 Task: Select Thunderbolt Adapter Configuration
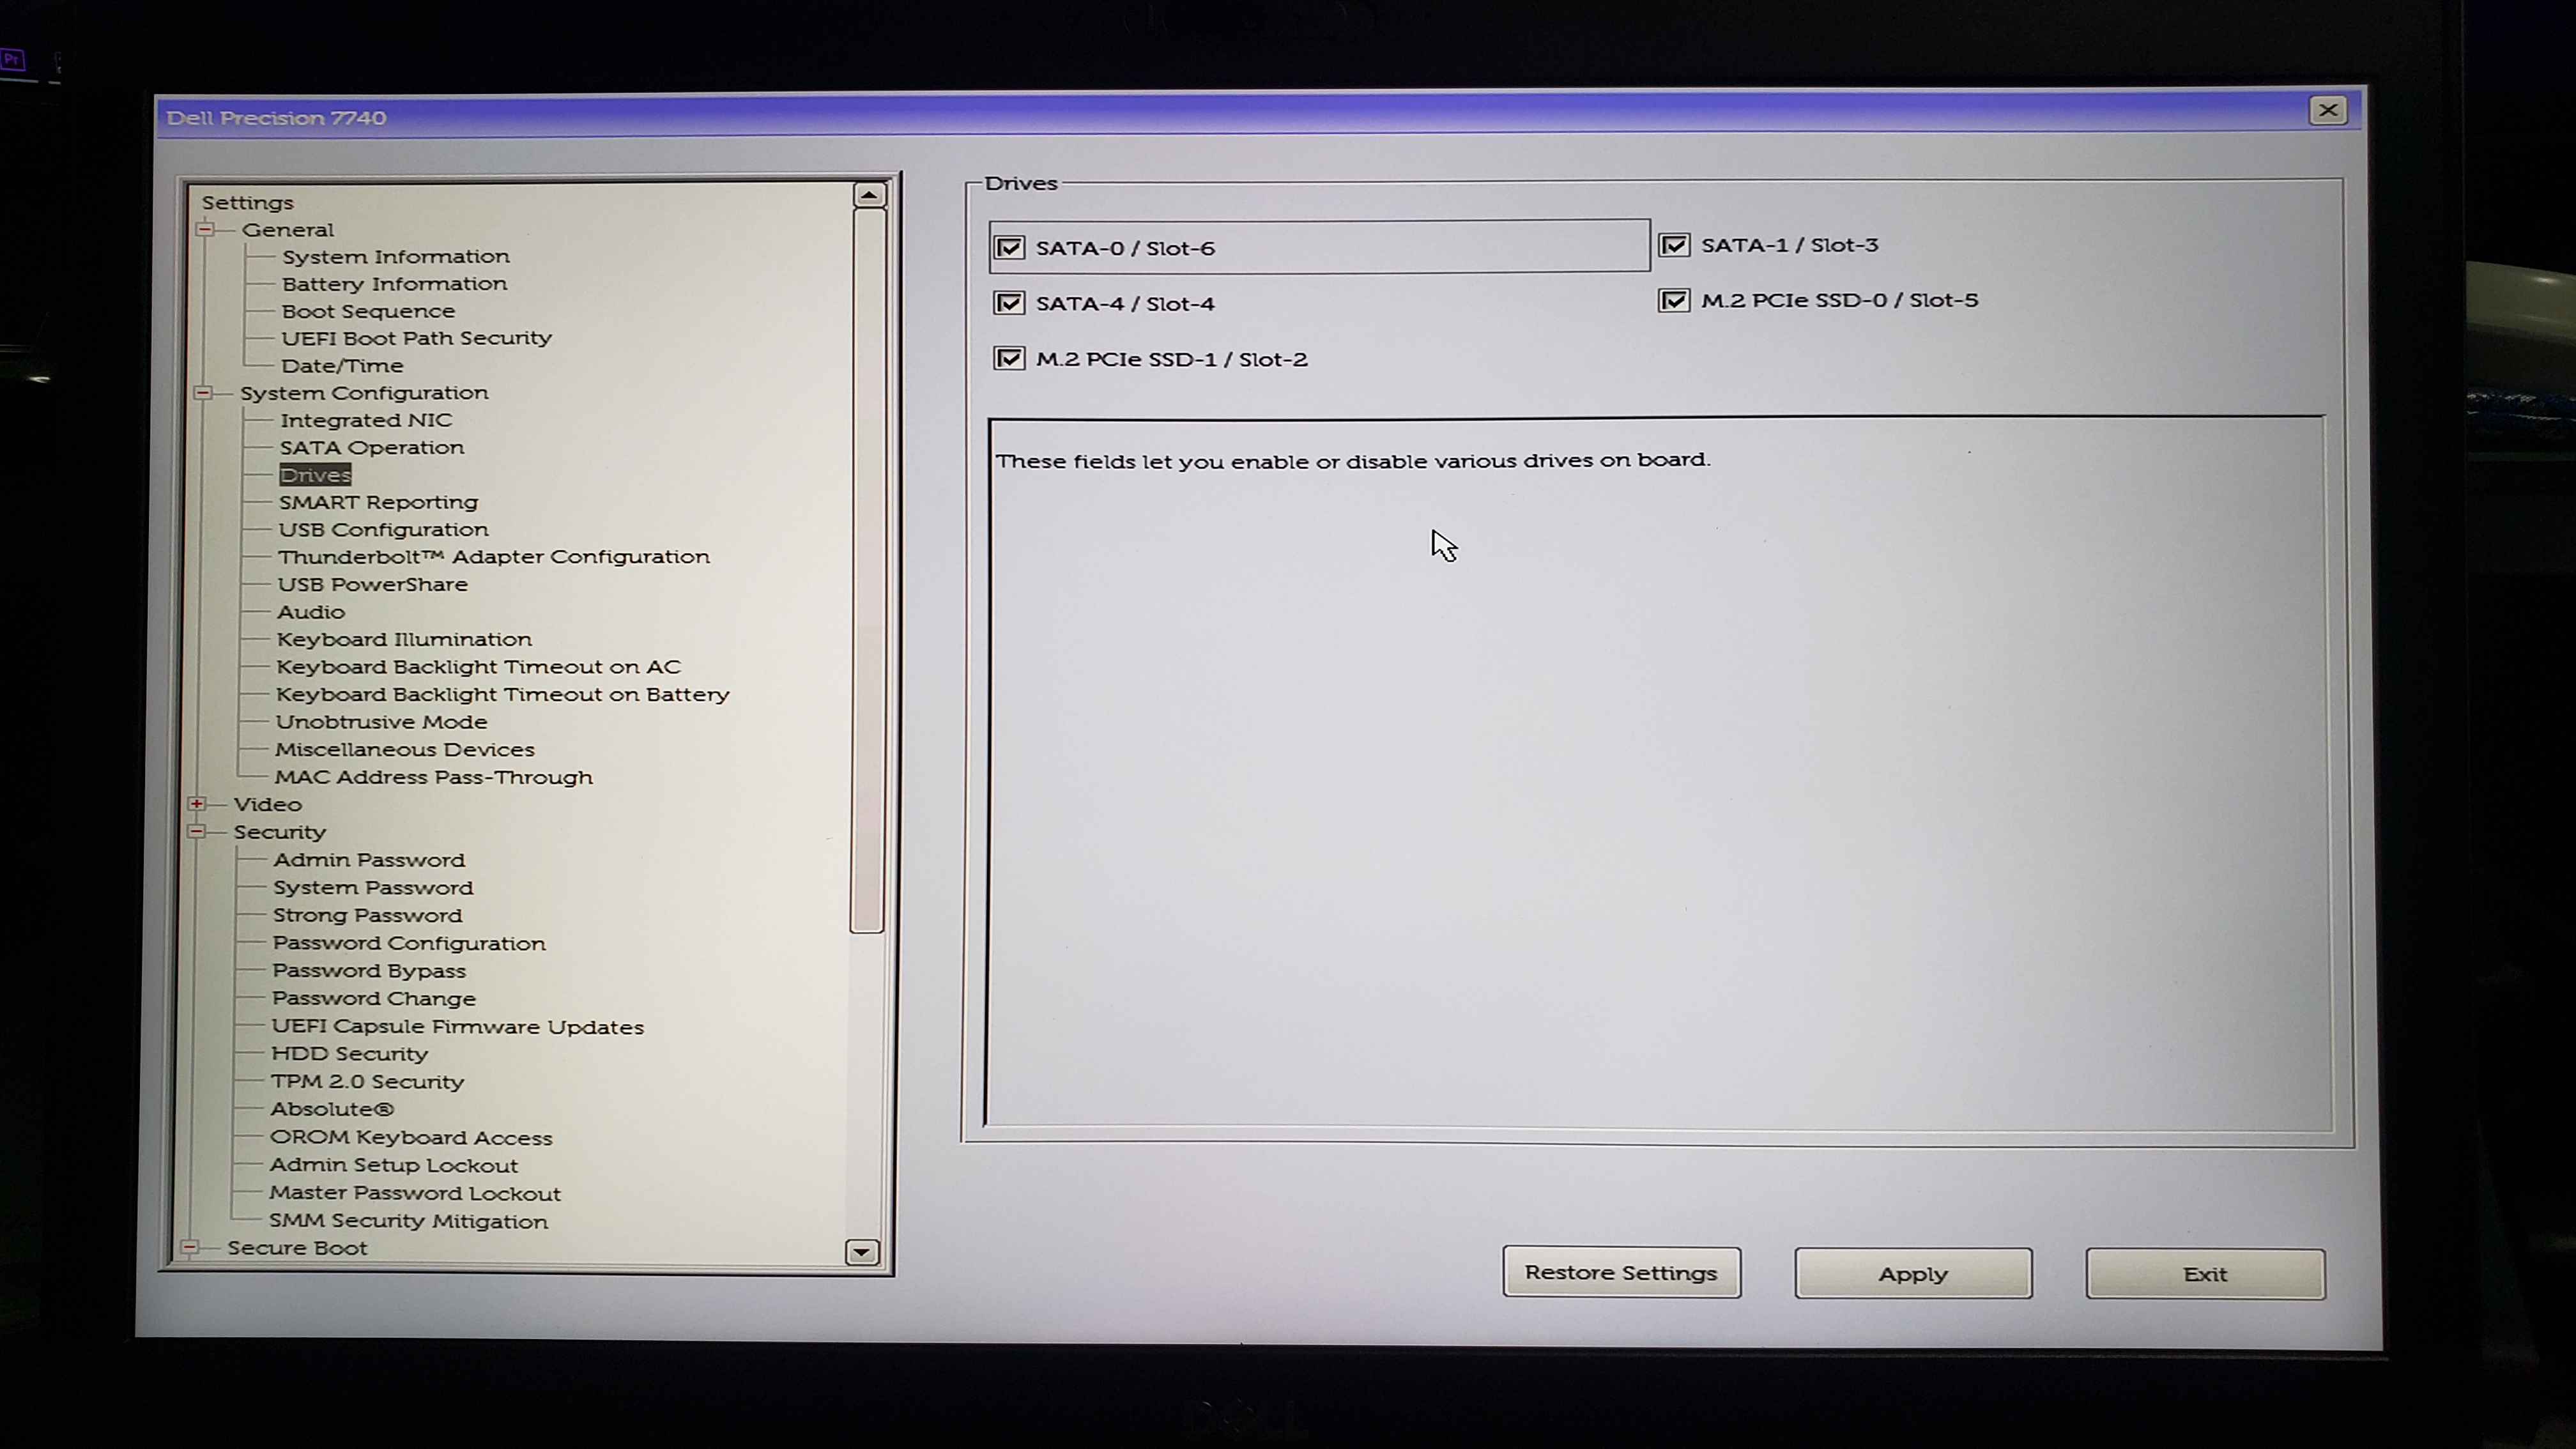494,556
